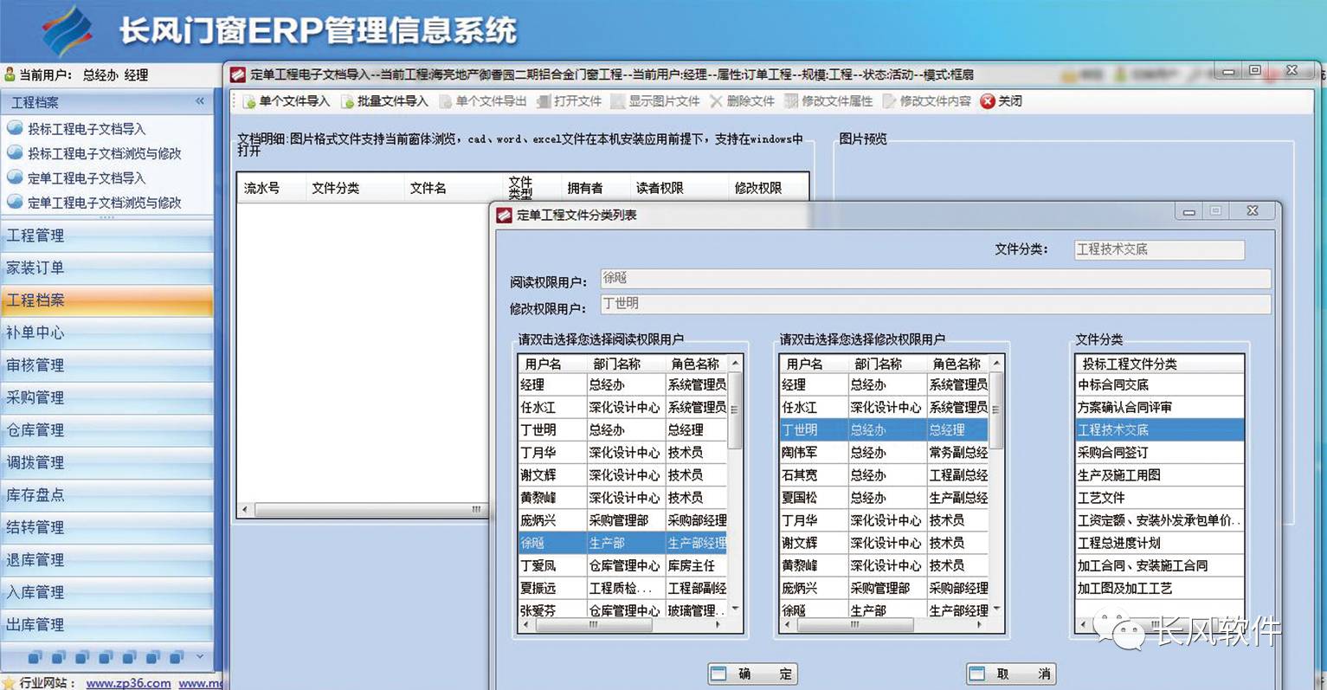Click the open file toolbar icon
The width and height of the screenshot is (1327, 690).
point(544,102)
